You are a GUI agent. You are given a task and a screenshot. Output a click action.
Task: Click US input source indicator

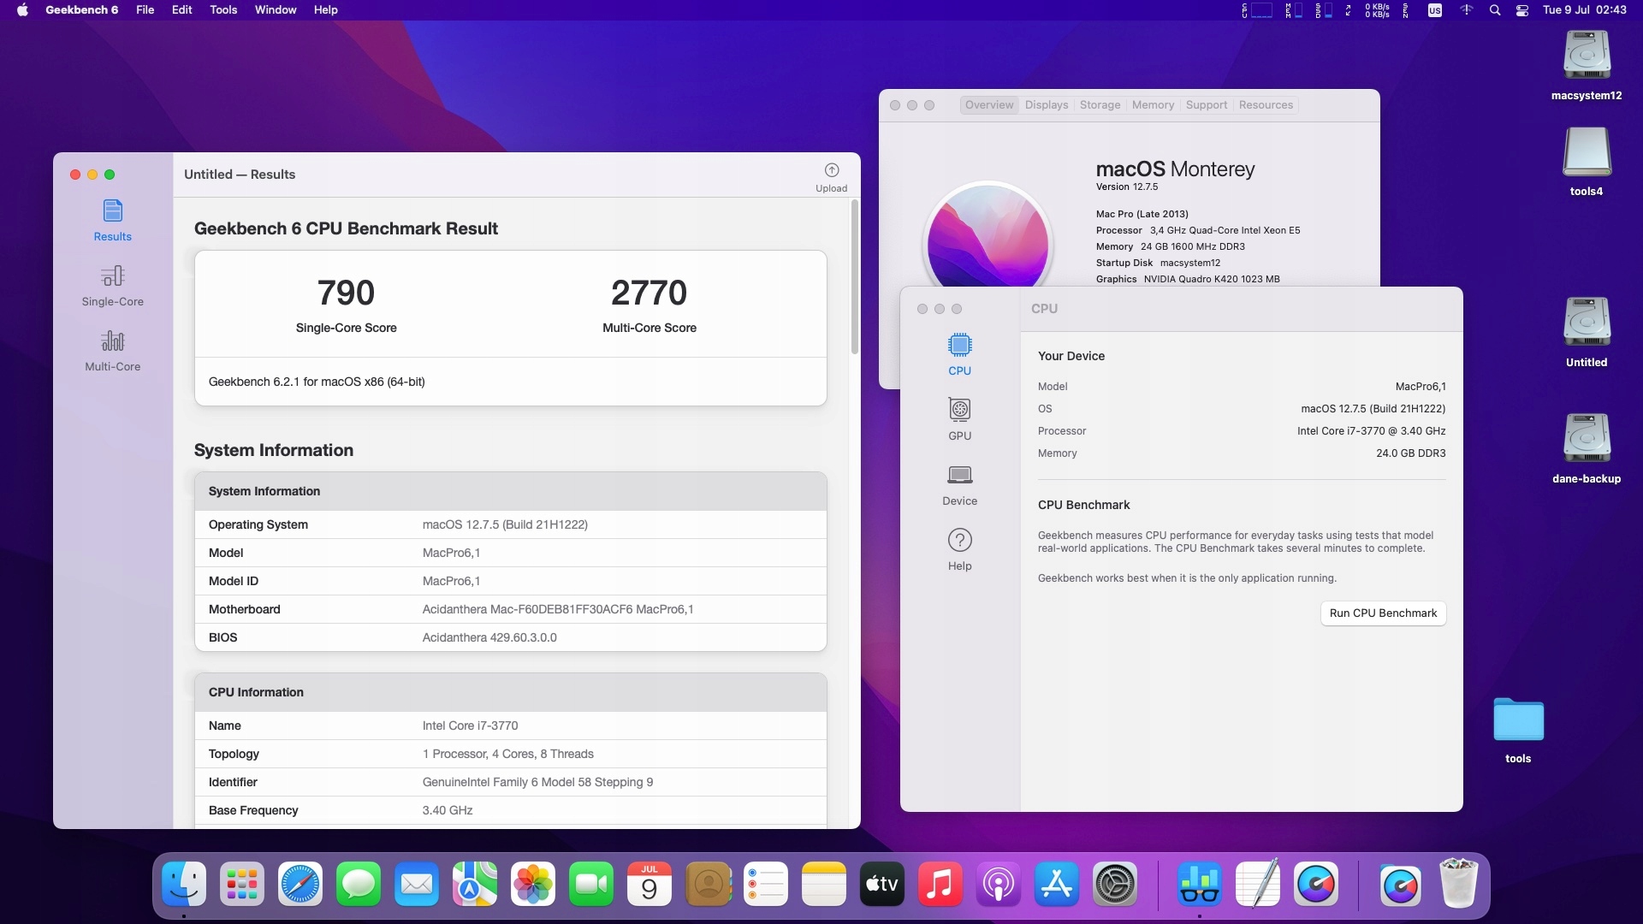click(1435, 10)
